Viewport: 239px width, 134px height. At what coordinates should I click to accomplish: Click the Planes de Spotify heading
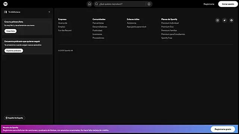(x=169, y=19)
